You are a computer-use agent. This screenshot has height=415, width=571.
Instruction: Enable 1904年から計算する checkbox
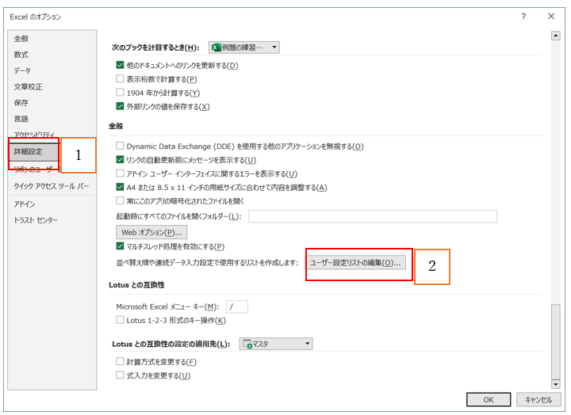tap(121, 93)
